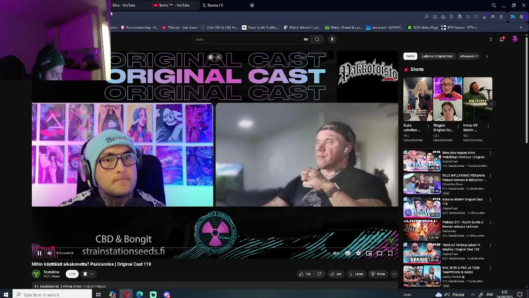Open the Shorts video 'Kuka uskaltaa'
This screenshot has height=298, width=529.
tap(418, 99)
